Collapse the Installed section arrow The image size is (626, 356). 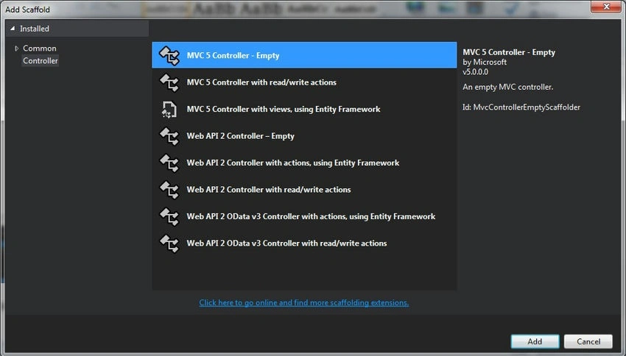pos(13,28)
